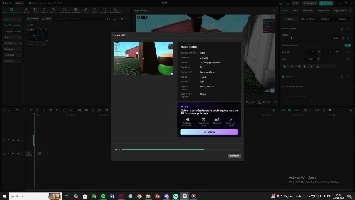The image size is (355, 200).
Task: Click Activos de calidad icon in Pro banner
Action: click(230, 119)
